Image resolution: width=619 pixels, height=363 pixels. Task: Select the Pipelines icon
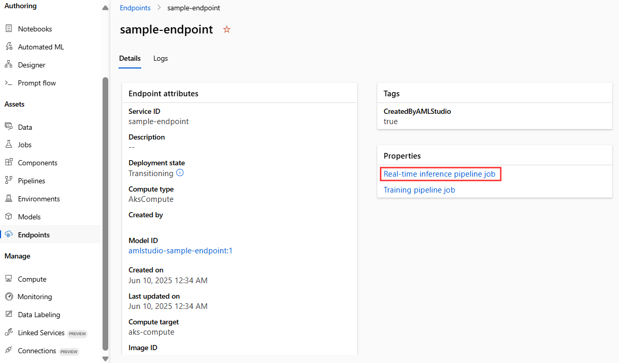[8, 181]
